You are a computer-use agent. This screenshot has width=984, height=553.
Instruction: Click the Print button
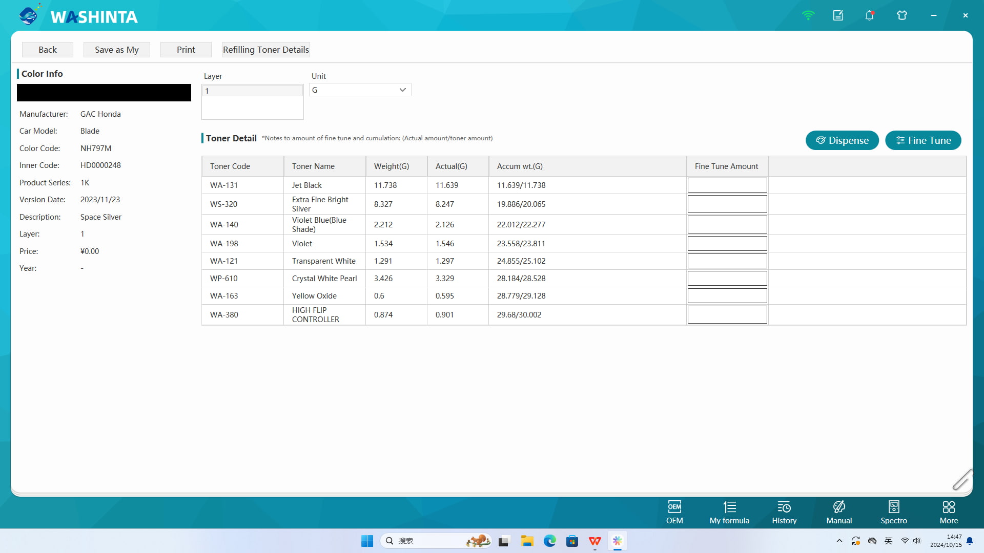(x=186, y=50)
